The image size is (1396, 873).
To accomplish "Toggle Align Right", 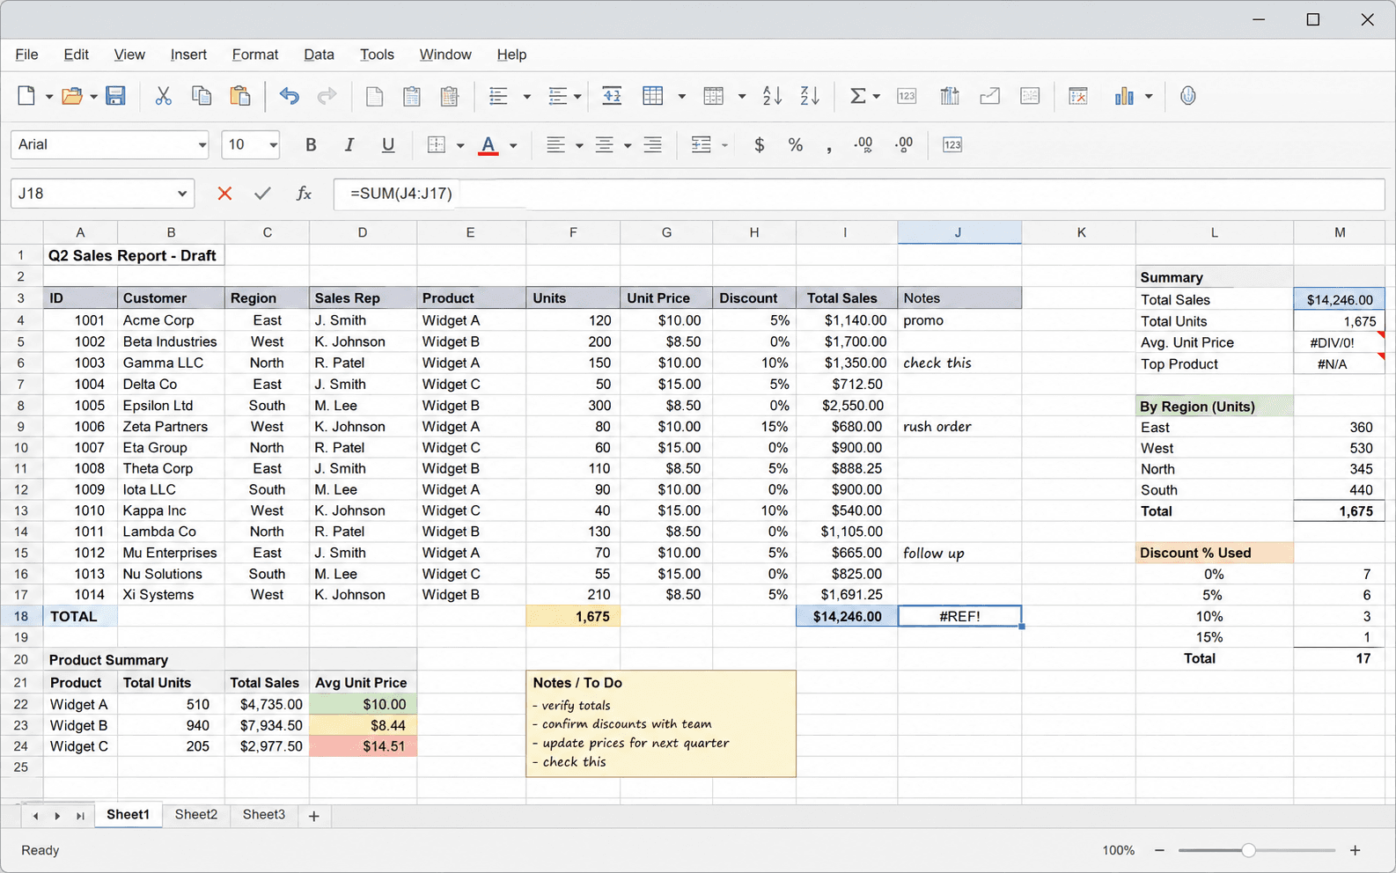I will [652, 145].
